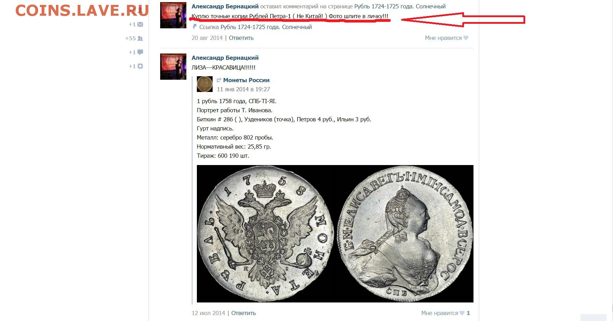This screenshot has width=613, height=321.
Task: Open Монеты России group coin avatar
Action: (205, 84)
